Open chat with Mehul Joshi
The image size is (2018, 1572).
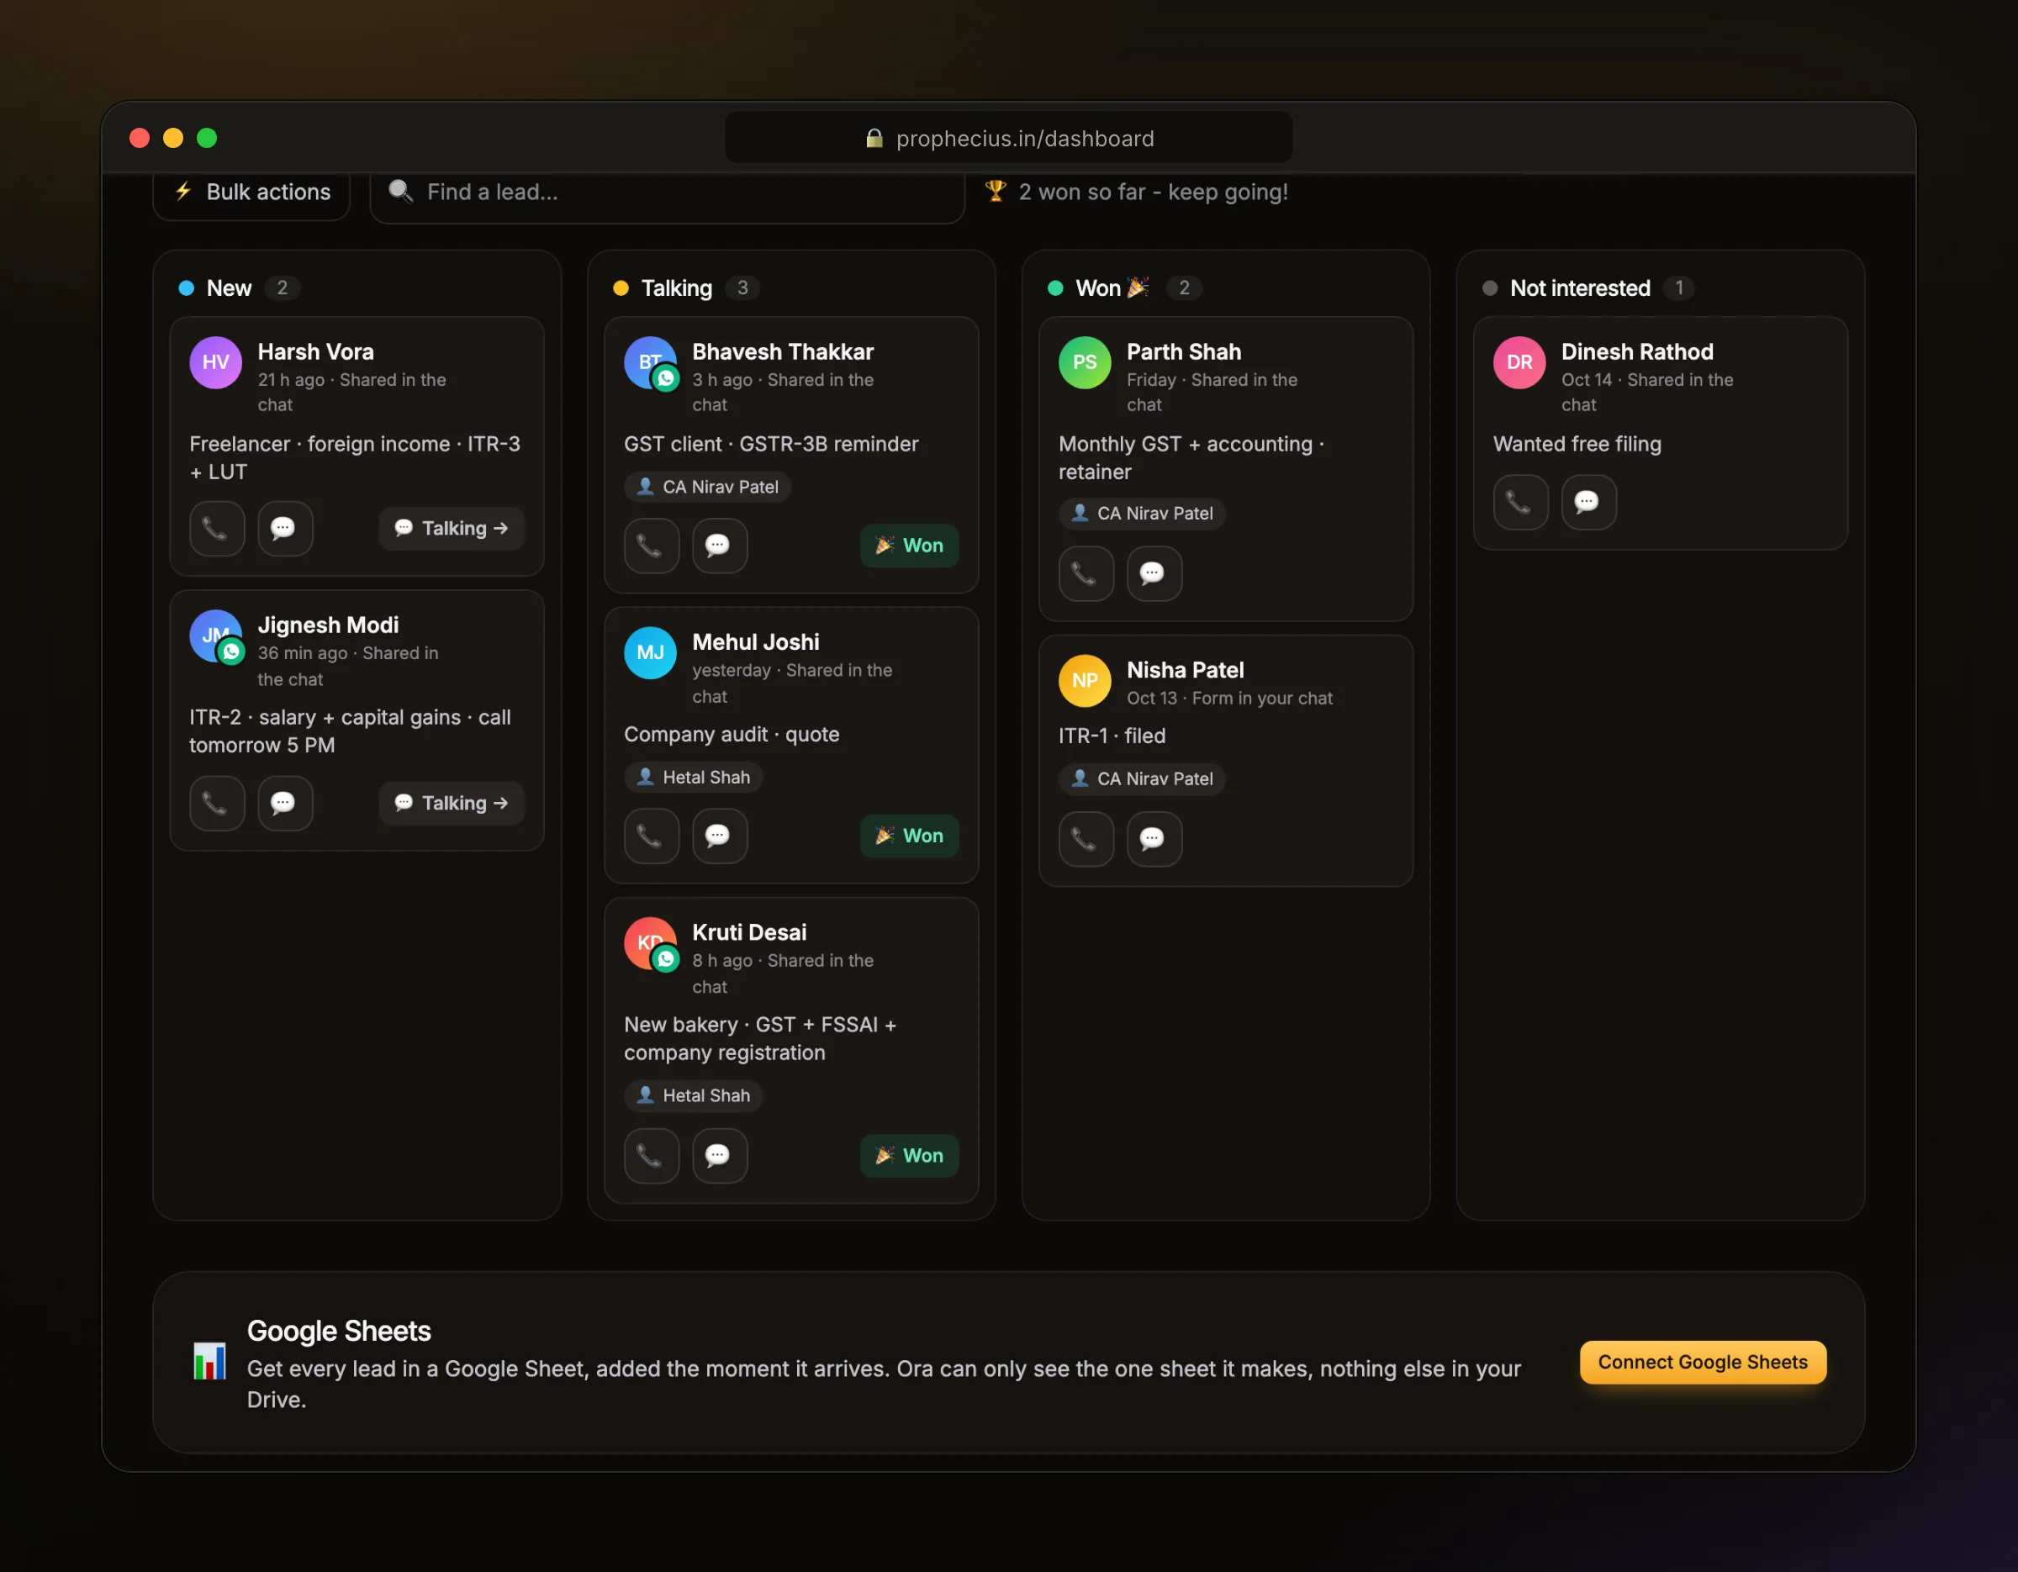[719, 836]
